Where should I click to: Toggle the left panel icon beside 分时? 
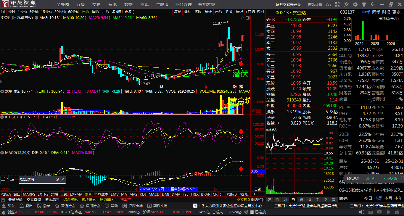(x=3, y=12)
